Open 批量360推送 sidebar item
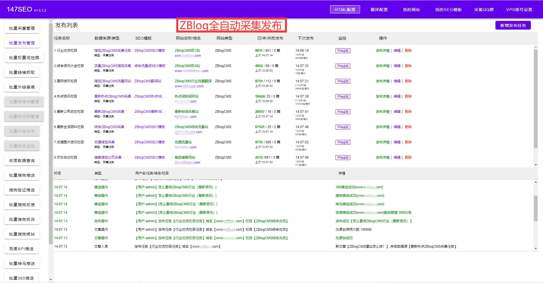This screenshot has width=543, height=283. click(21, 278)
